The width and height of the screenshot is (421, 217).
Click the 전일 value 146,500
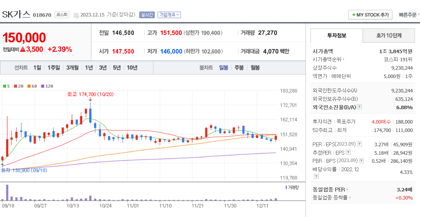(x=123, y=33)
